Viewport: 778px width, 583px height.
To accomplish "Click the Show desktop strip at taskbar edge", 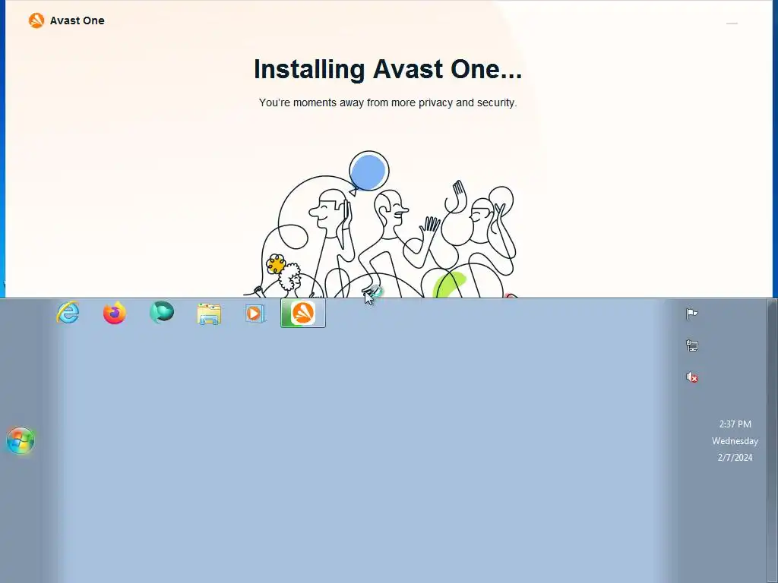I will point(772,440).
